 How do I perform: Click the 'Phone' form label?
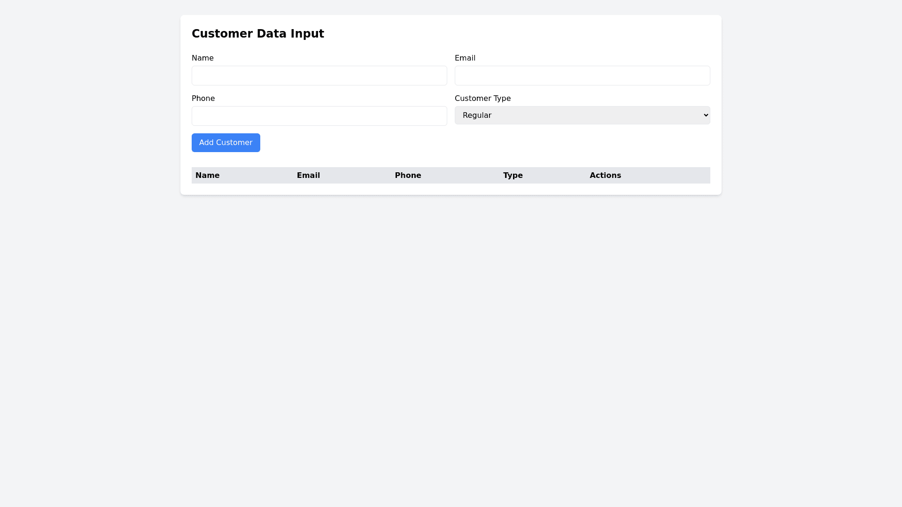[203, 99]
